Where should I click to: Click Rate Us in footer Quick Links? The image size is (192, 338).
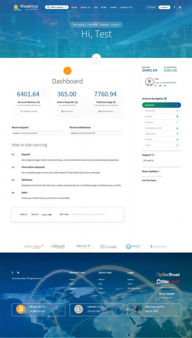point(101,279)
